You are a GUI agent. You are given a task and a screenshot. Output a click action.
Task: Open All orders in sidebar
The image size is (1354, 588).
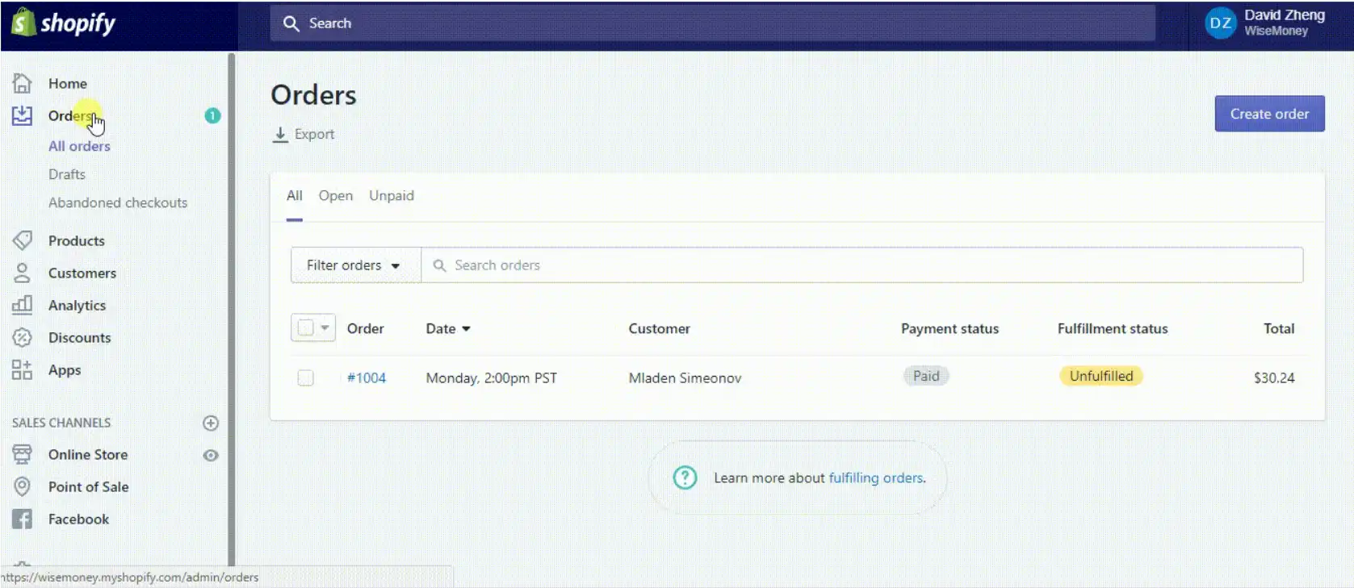(x=79, y=146)
